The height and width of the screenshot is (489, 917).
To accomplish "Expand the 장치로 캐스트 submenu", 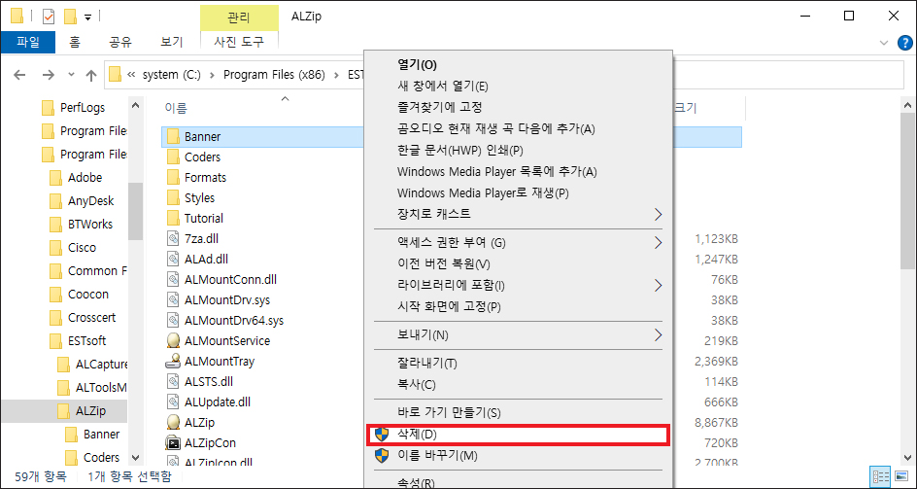I will (518, 214).
